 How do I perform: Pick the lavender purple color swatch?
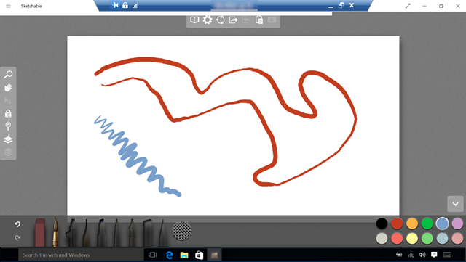pos(457,224)
